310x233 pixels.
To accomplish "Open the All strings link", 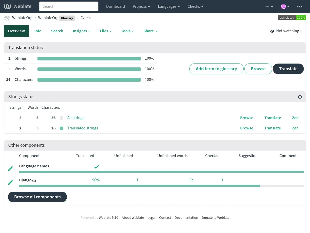I will coord(76,118).
